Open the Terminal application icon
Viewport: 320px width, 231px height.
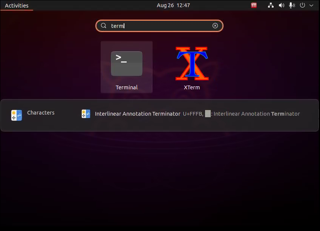[127, 64]
